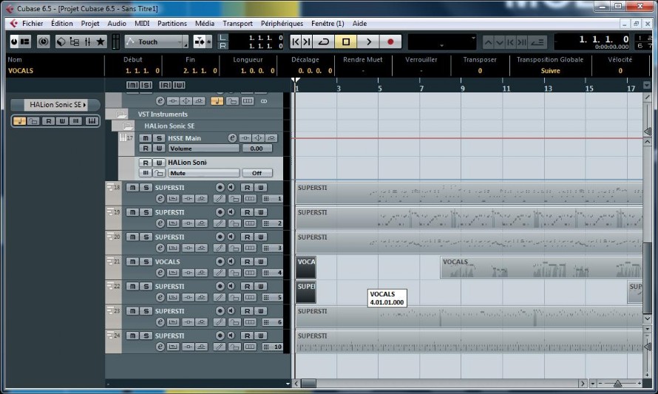Activate project power button in toolbar
The height and width of the screenshot is (394, 658).
point(14,41)
